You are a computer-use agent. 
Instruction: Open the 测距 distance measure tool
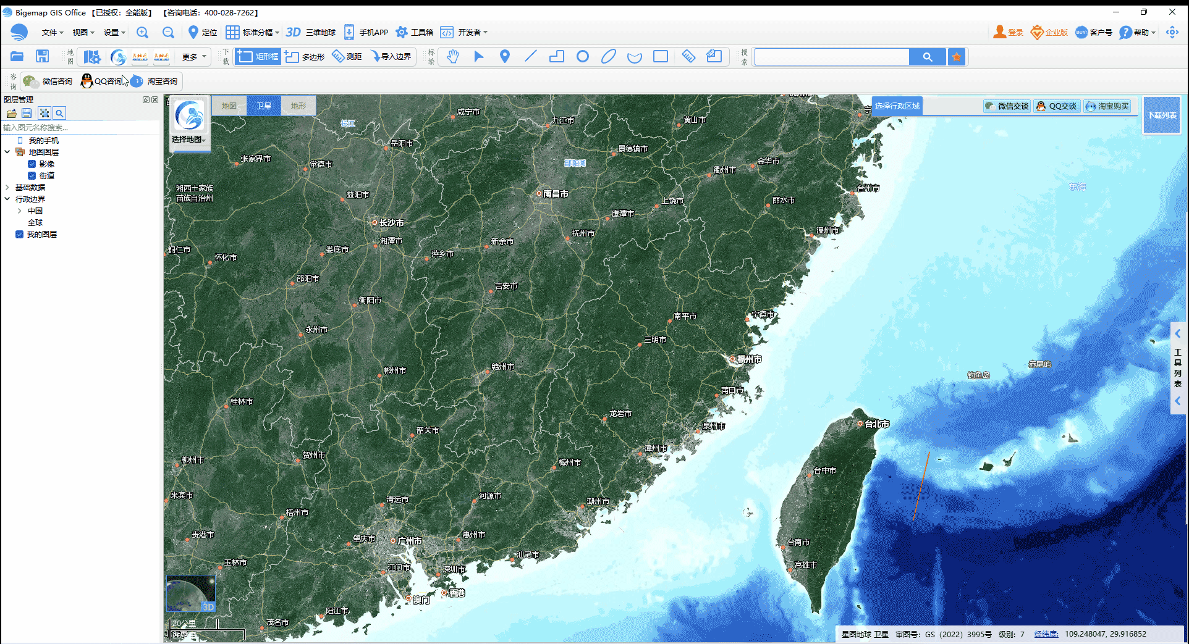347,57
